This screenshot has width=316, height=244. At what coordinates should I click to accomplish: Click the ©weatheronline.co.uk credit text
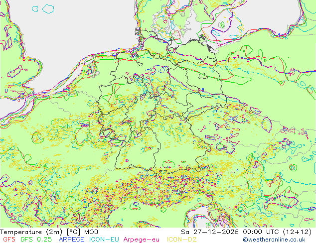(x=274, y=240)
